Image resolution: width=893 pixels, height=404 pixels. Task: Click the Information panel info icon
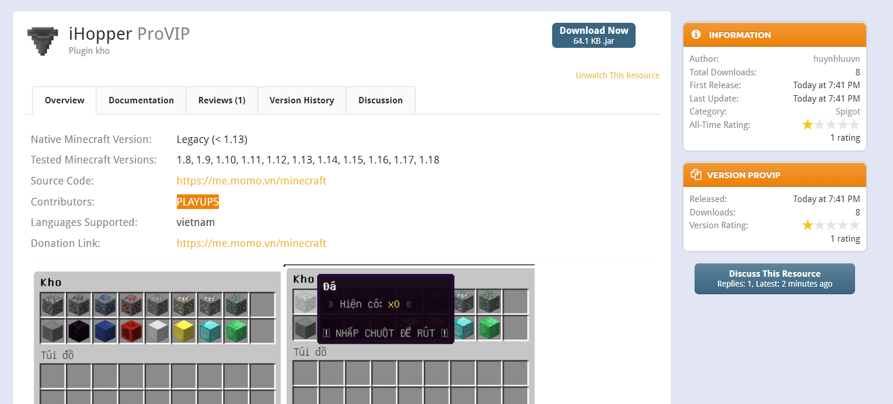[x=696, y=34]
